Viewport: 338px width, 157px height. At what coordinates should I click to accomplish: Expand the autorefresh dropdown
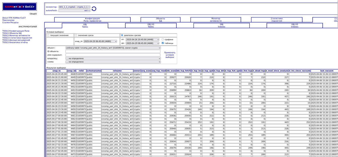click(x=74, y=11)
